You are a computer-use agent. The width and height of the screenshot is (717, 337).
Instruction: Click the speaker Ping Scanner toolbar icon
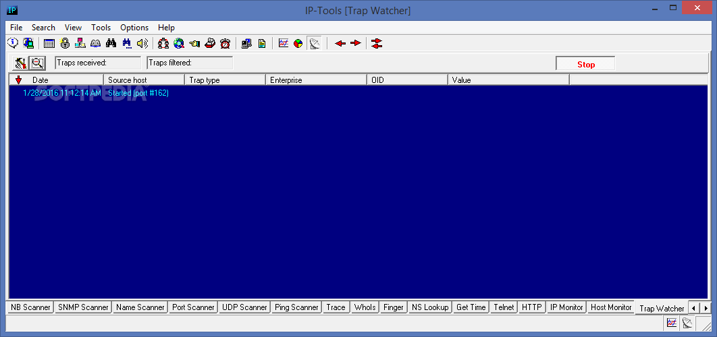[x=142, y=43]
